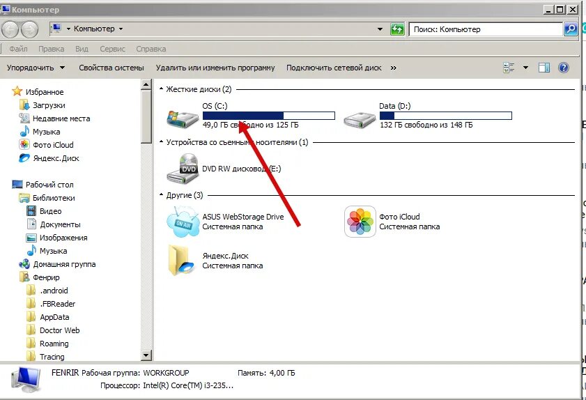586x400 pixels.
Task: Click the Рабочий стол monitor icon
Action: [17, 184]
